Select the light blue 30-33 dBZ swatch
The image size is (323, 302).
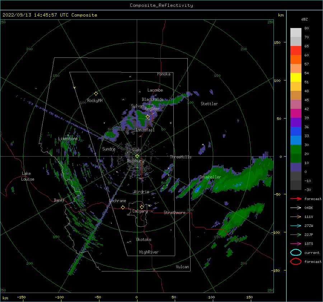coord(296,140)
